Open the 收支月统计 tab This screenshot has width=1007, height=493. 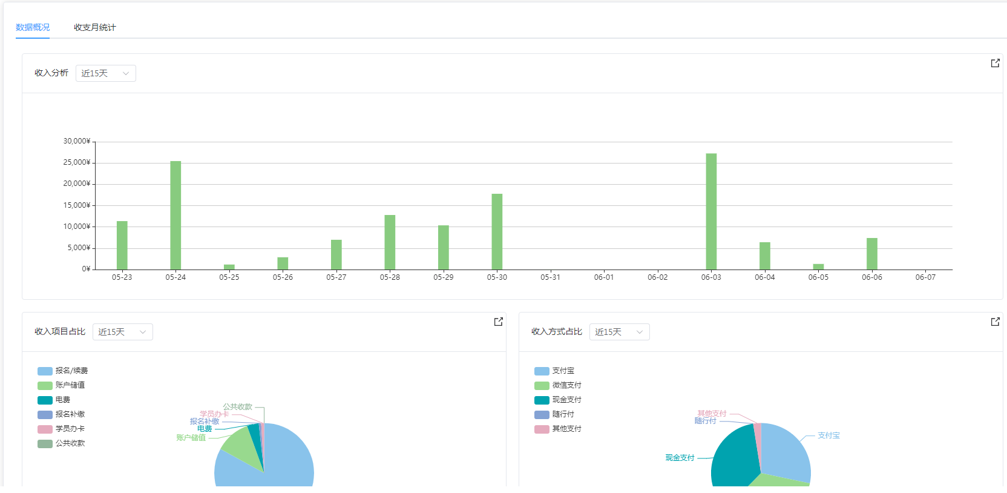point(95,27)
